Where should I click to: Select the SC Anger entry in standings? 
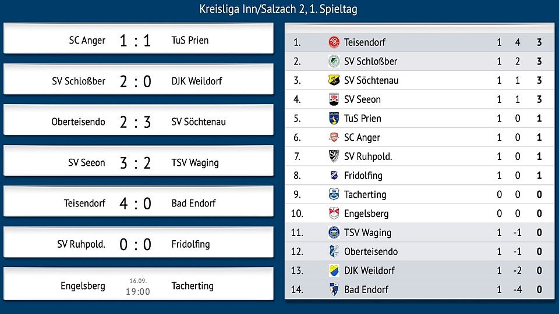[419, 137]
